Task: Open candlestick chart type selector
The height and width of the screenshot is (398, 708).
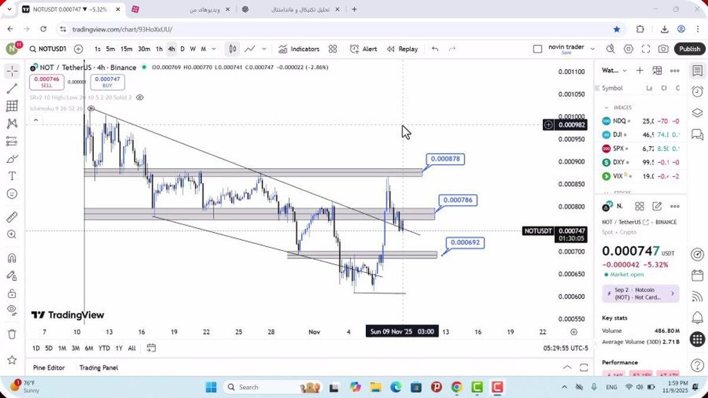Action: (x=233, y=49)
